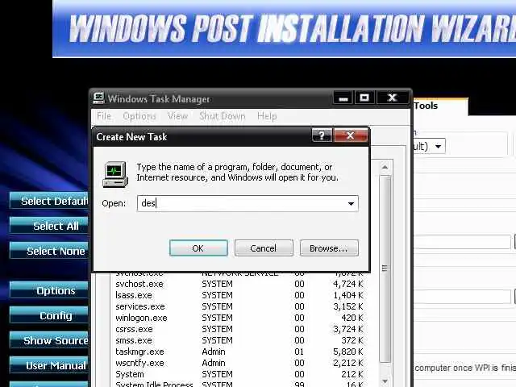Click Select Defaults in the WPI sidebar
Screen dimensions: 516x387
(49, 201)
